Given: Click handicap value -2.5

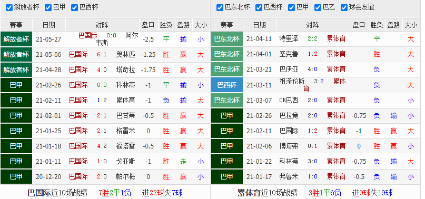Looking at the screenshot, I should coord(148,39).
